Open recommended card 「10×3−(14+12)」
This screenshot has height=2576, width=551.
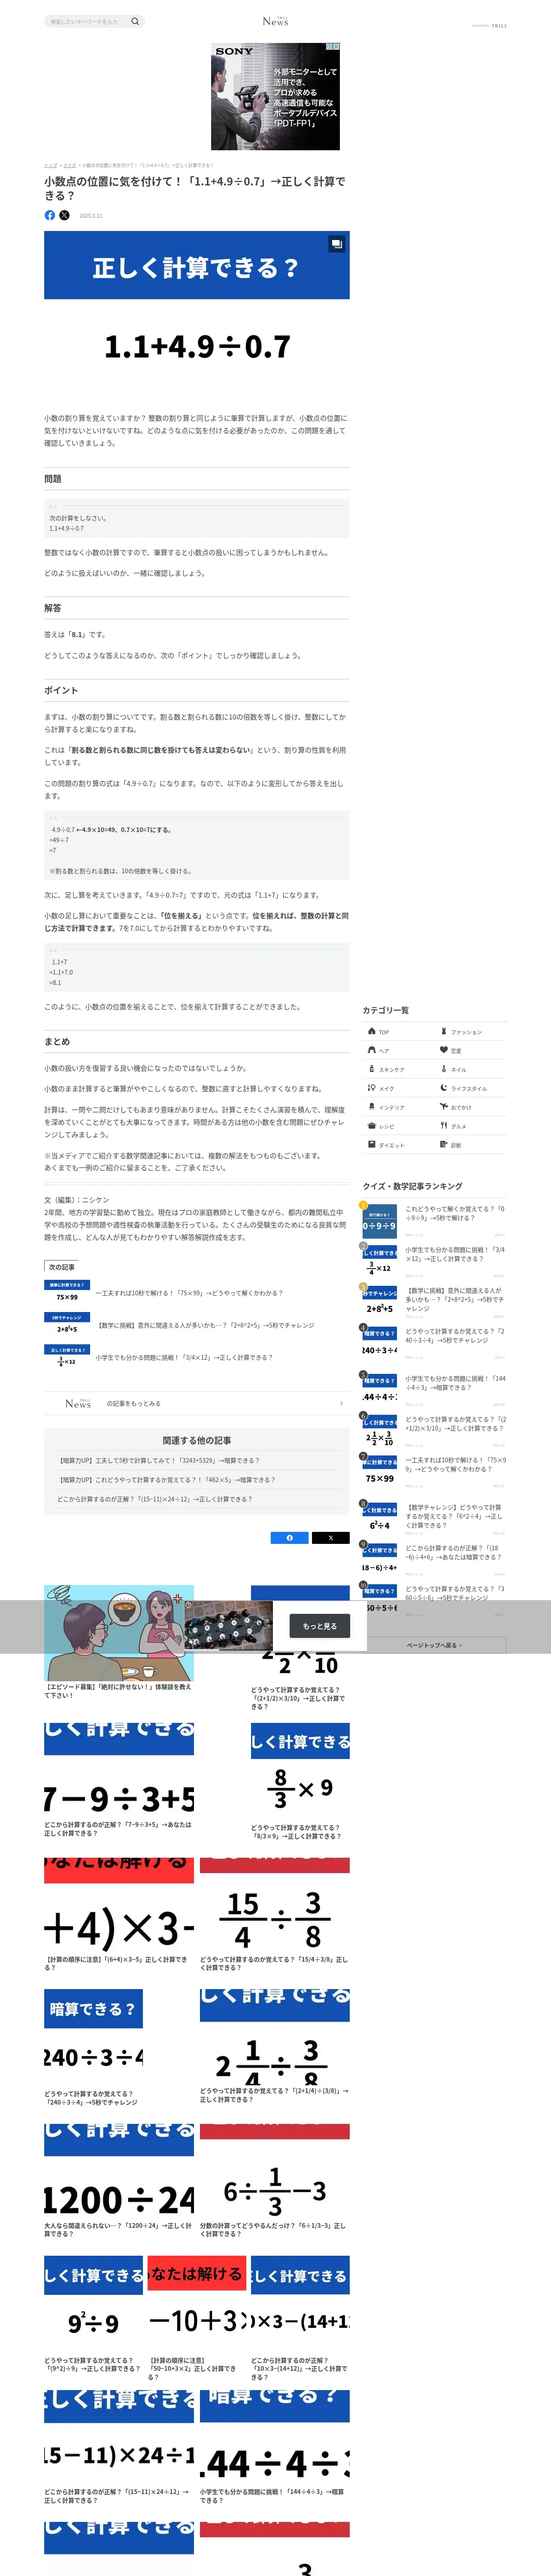(x=300, y=2318)
